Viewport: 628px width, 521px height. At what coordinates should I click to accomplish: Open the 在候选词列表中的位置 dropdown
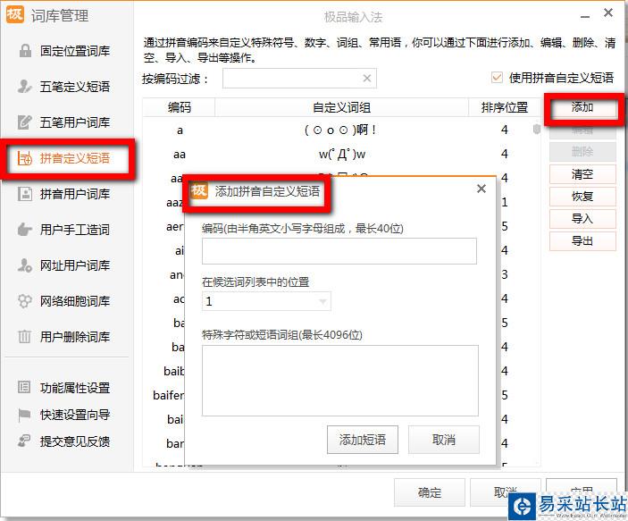[x=267, y=301]
